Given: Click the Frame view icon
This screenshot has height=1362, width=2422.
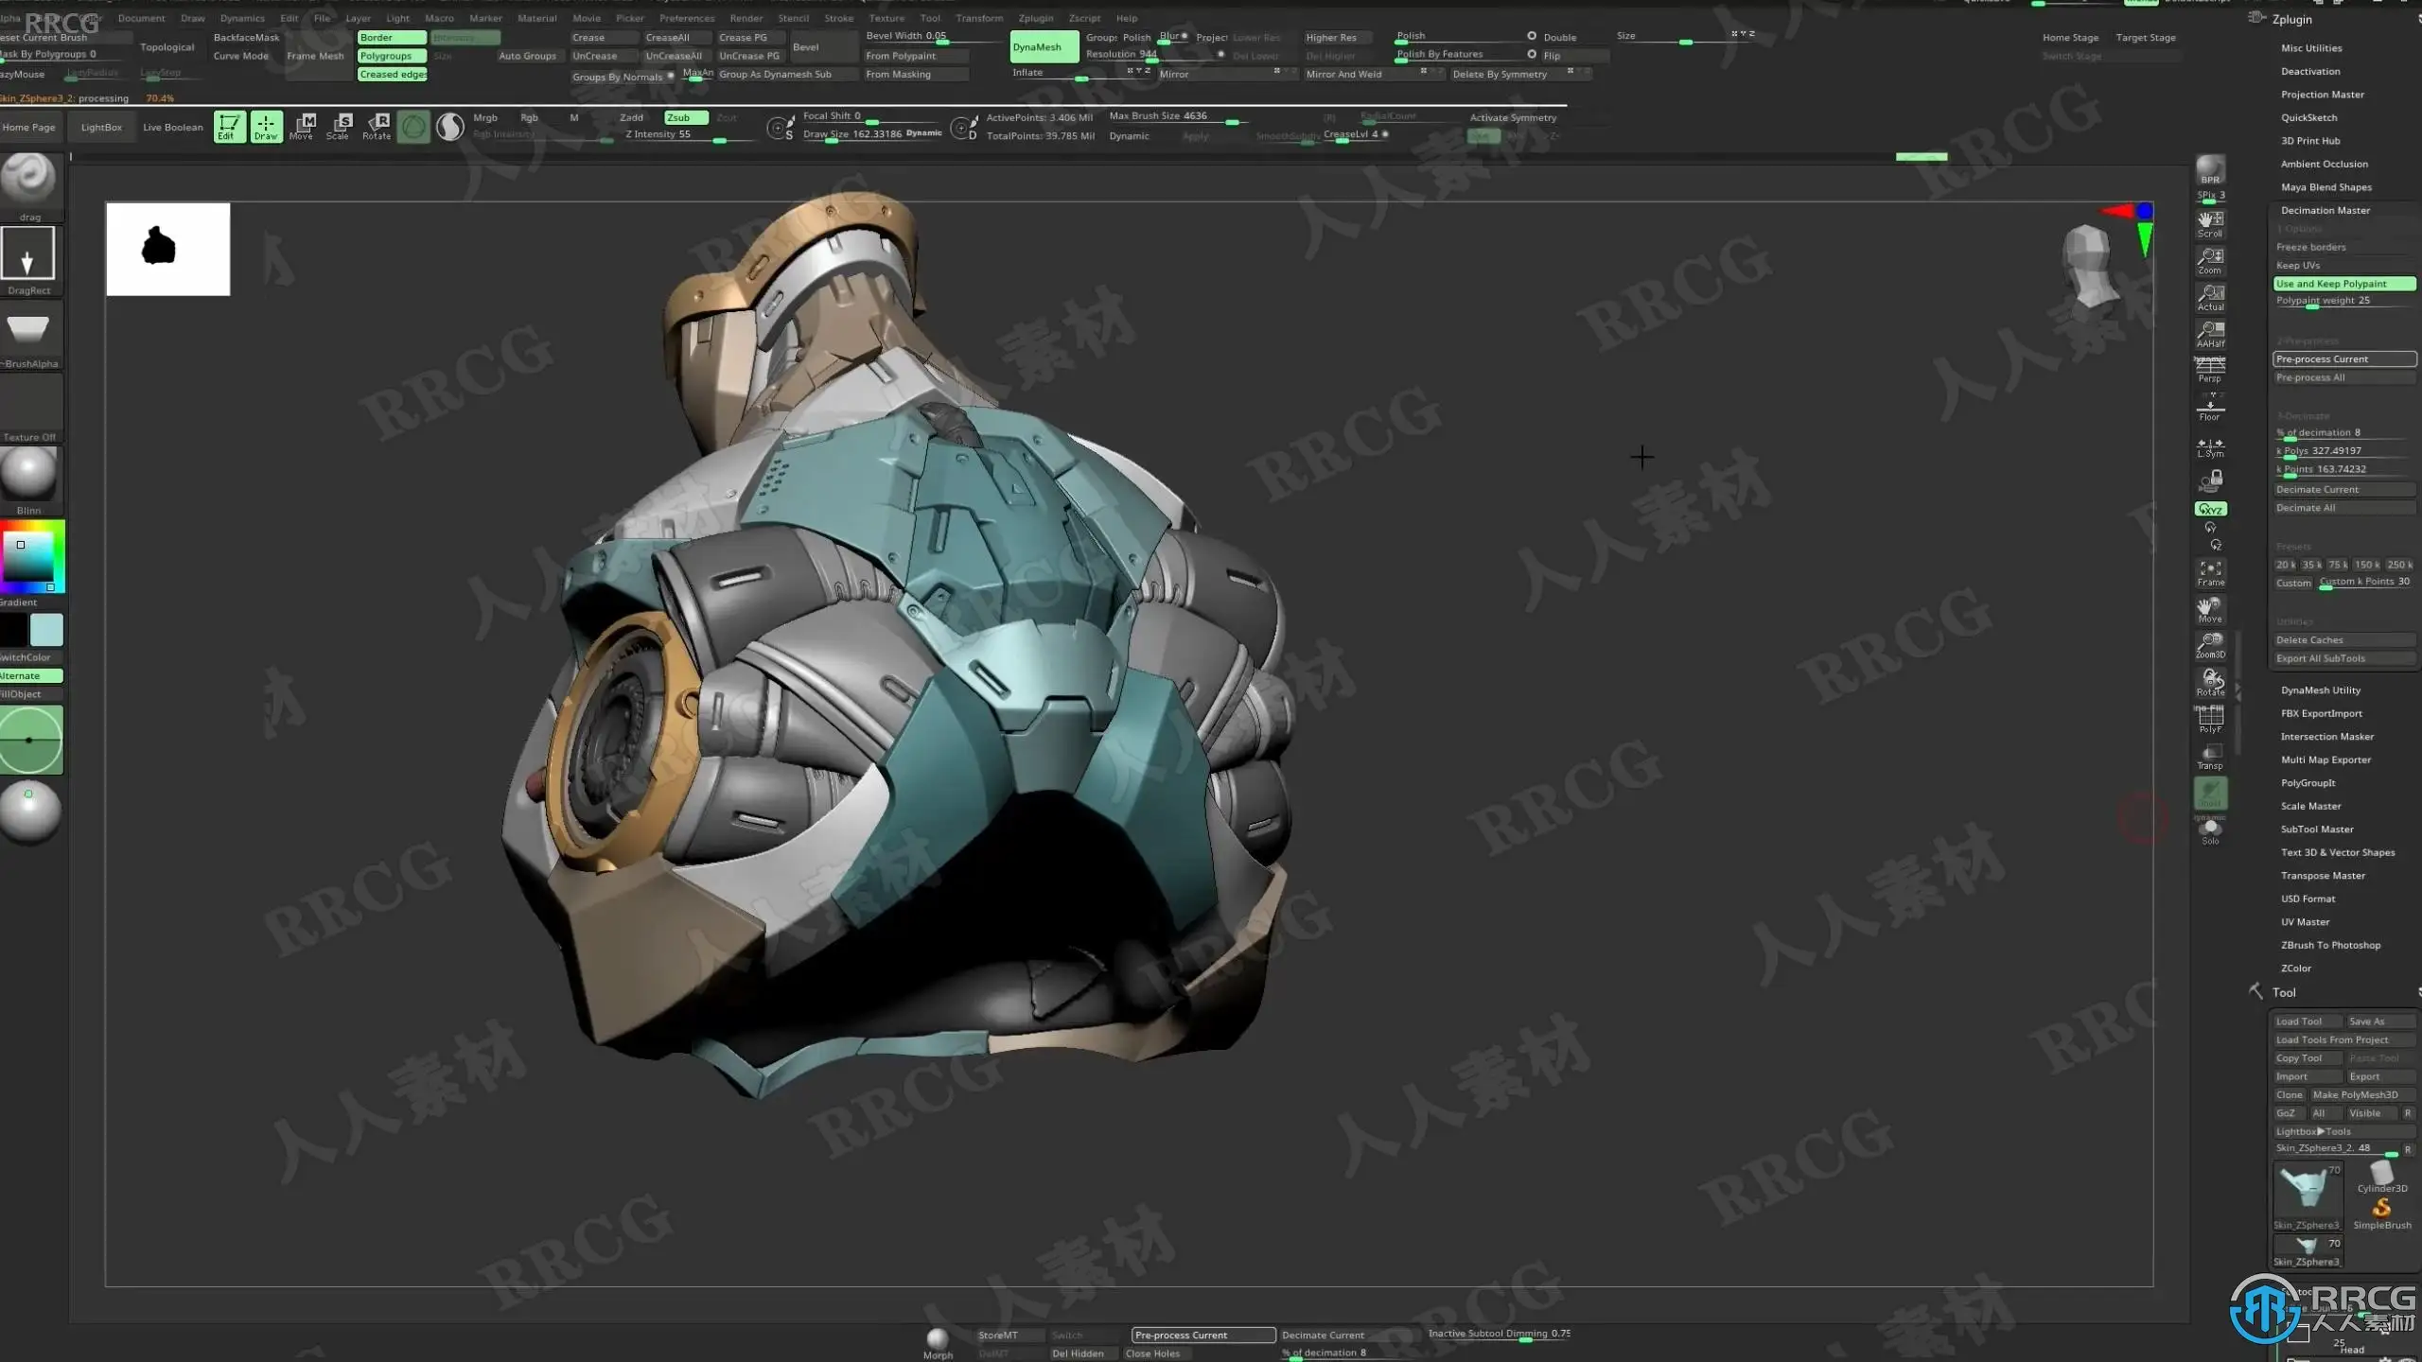Looking at the screenshot, I should pyautogui.click(x=2210, y=573).
